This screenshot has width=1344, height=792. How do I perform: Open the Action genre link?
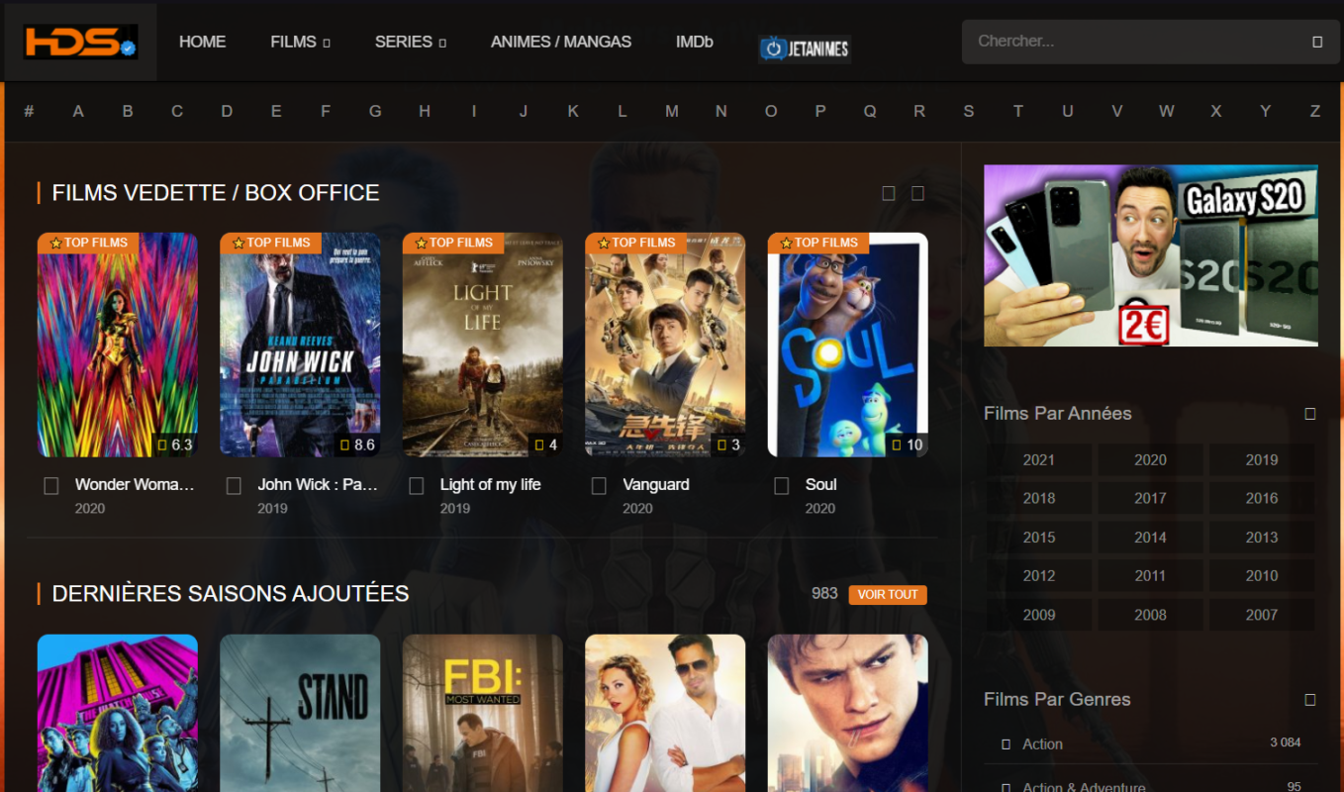coord(1042,744)
